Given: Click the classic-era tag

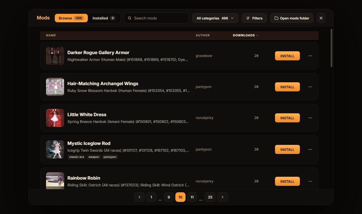Looking at the screenshot, I should click(x=77, y=157).
